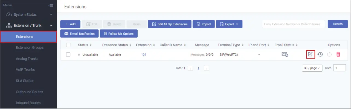This screenshot has height=109, width=351.
Task: Click the toolbar Delete button
Action: [x=114, y=24]
